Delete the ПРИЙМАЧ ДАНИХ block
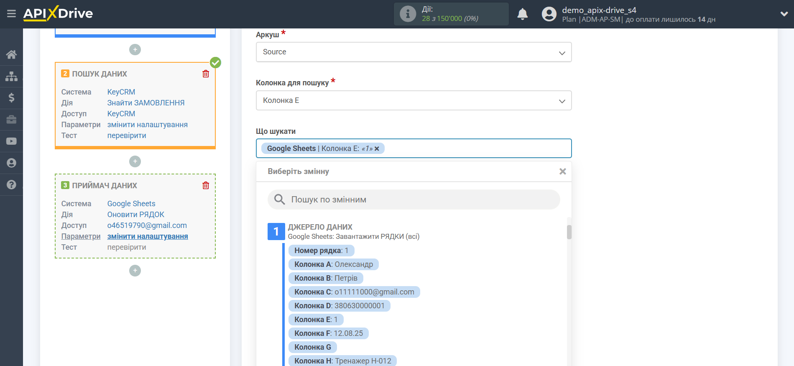The width and height of the screenshot is (794, 366). (206, 185)
